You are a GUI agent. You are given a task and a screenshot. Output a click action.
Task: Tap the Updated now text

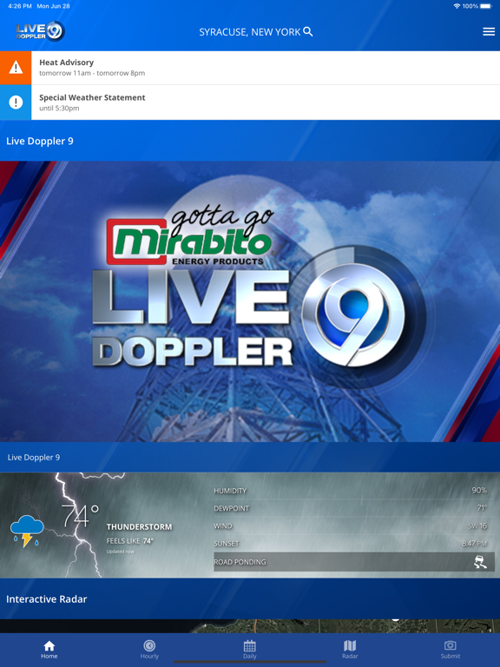click(x=121, y=551)
